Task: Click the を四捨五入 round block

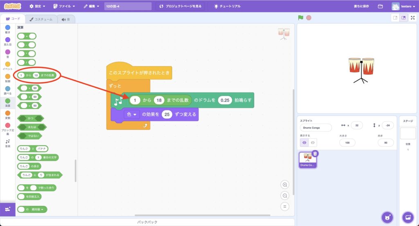Action: pos(29,197)
